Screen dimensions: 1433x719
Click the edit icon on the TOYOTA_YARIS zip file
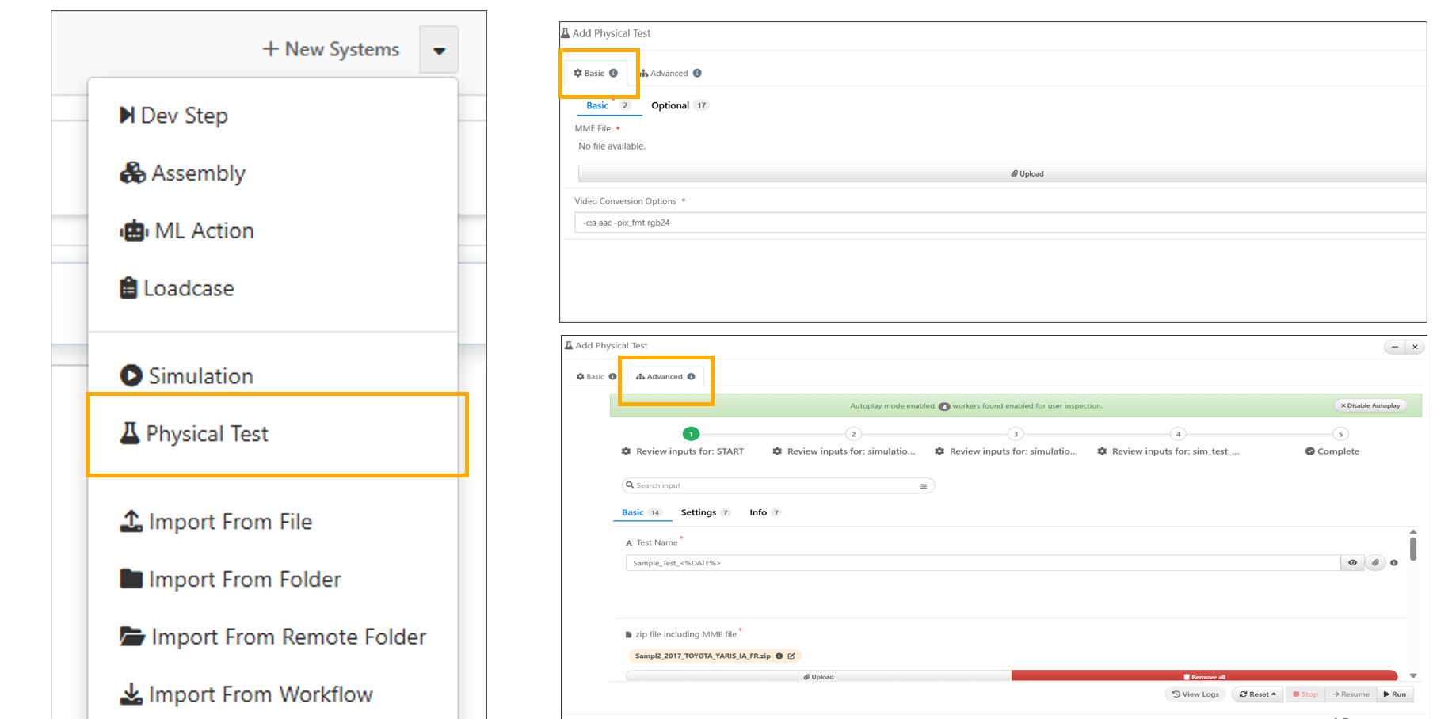click(x=791, y=656)
